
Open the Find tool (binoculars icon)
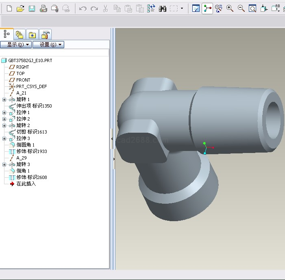[163, 9]
